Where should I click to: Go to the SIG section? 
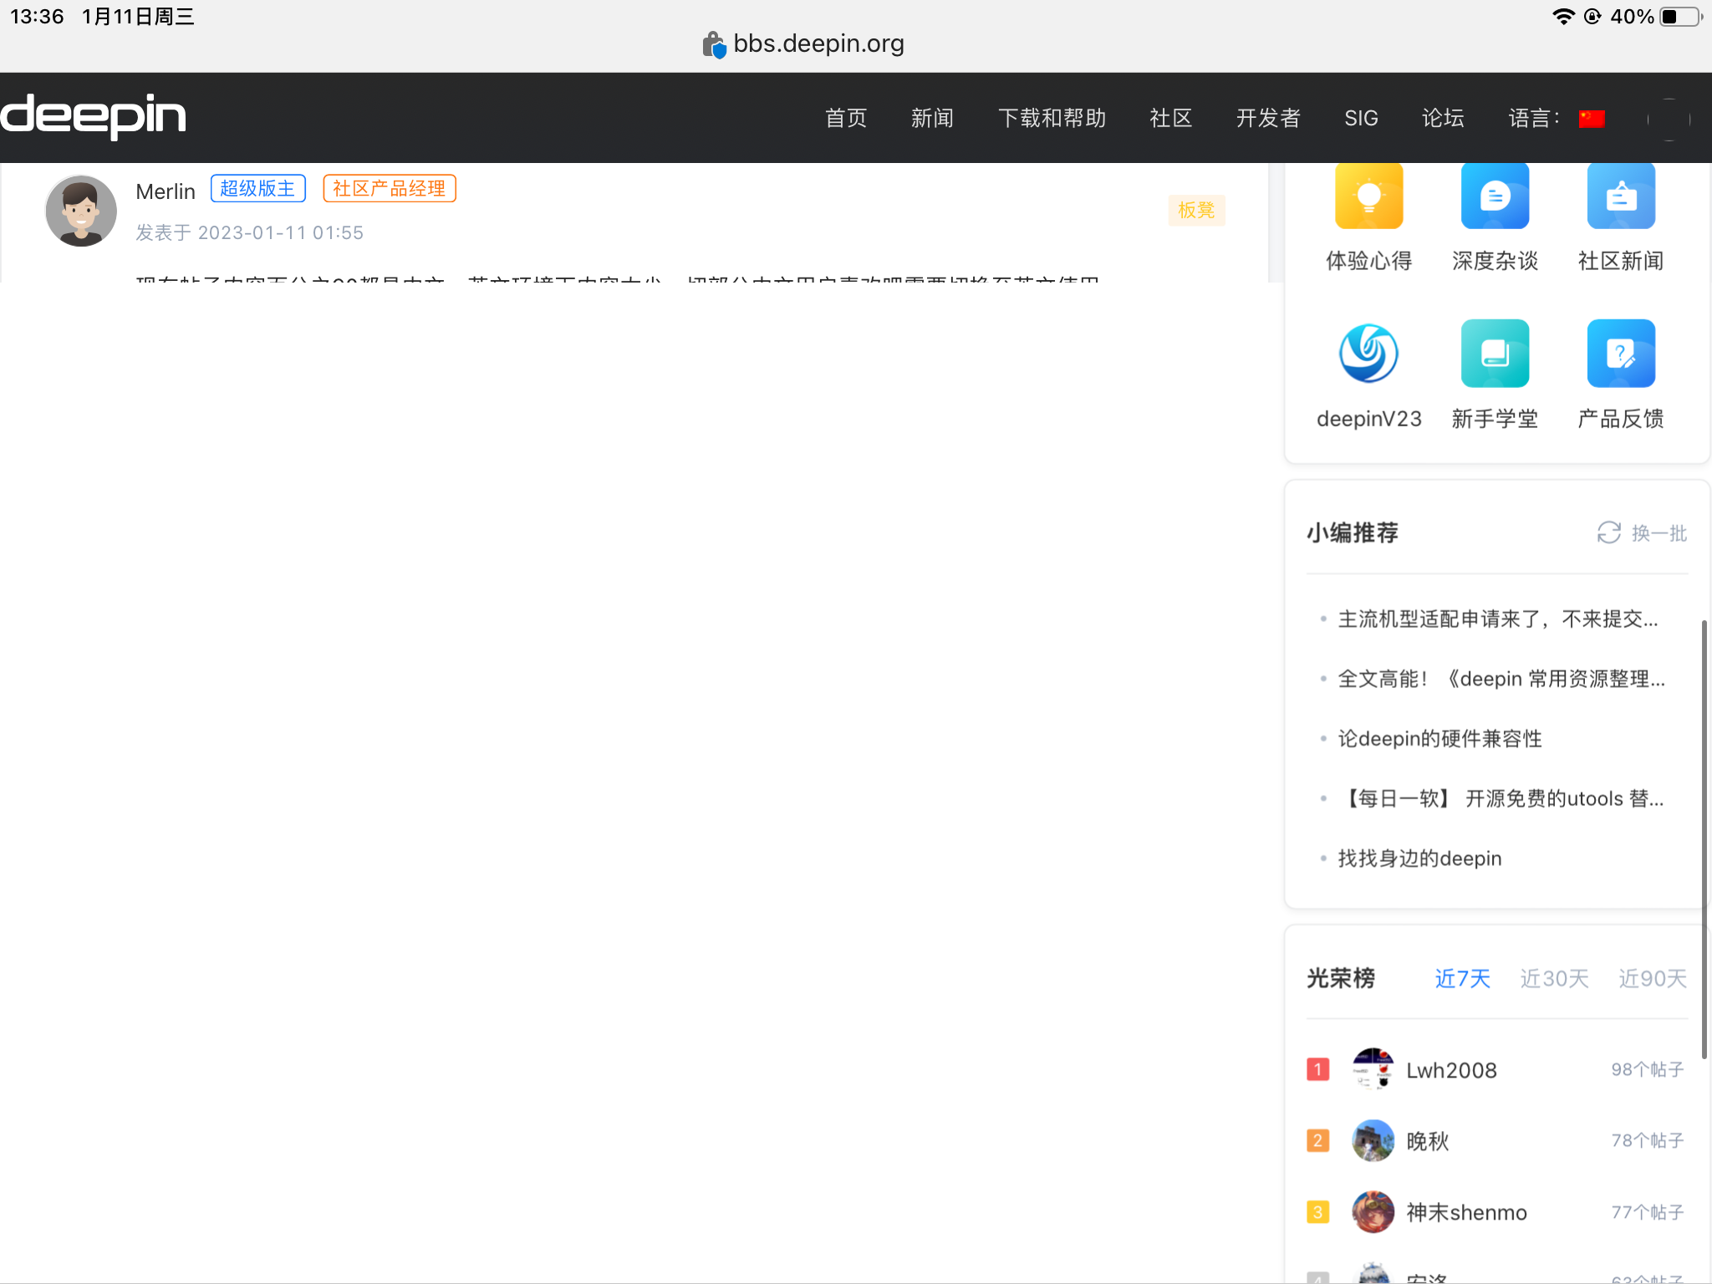(x=1361, y=118)
